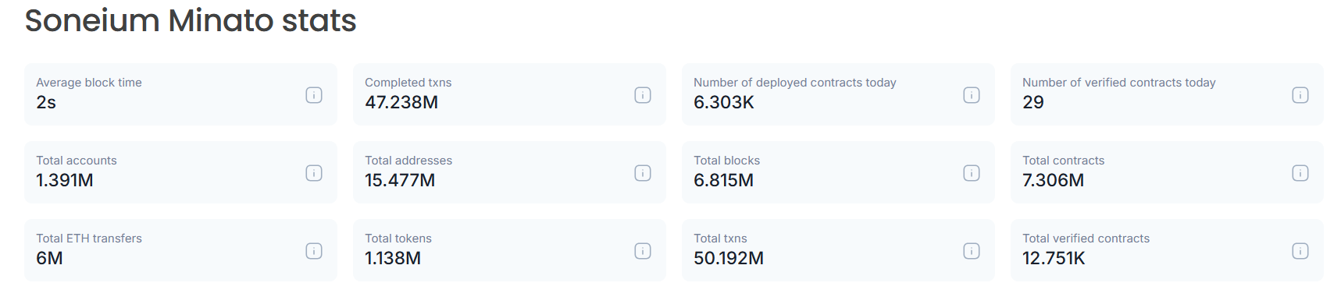Screen dimensions: 1341x297
Task: Click the Total addresses 15.477M figure
Action: 400,180
